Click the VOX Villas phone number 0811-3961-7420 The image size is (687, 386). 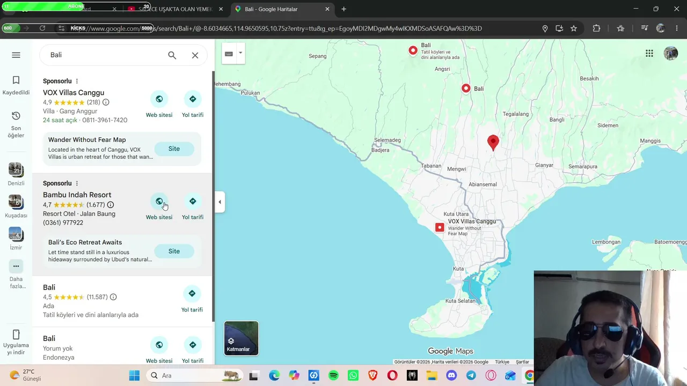point(105,120)
